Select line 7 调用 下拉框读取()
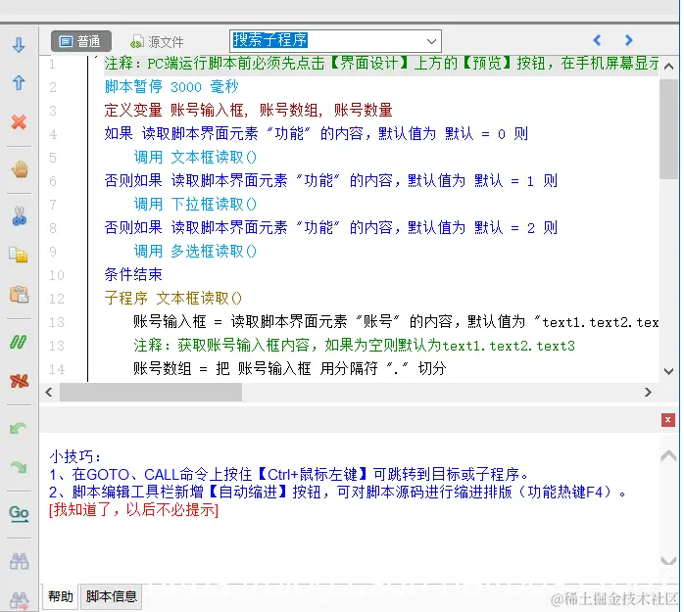Viewport: 684px width, 612px height. tap(195, 205)
